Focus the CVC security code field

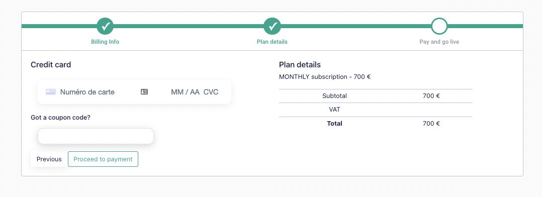click(211, 92)
